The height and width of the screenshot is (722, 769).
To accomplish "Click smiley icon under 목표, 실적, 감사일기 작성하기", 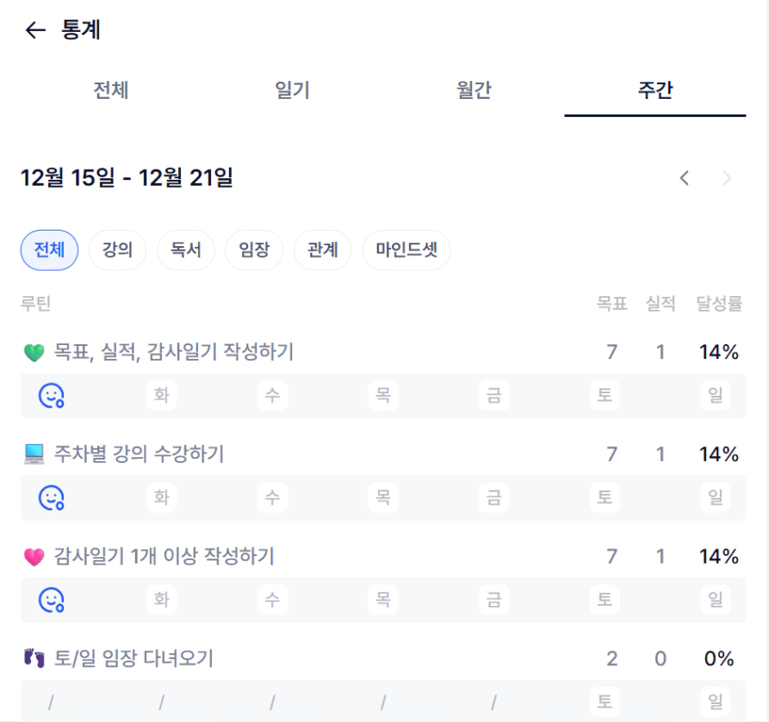I will (x=52, y=396).
